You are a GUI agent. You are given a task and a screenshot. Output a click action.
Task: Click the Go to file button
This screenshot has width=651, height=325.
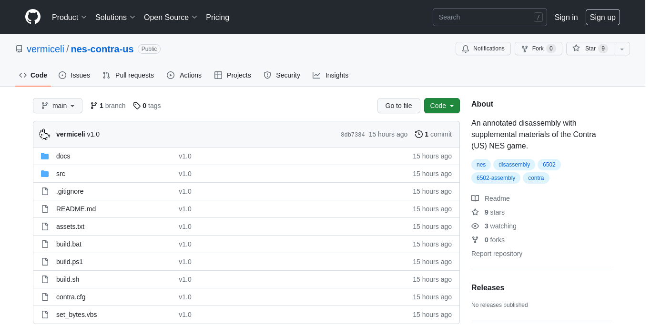click(x=398, y=106)
